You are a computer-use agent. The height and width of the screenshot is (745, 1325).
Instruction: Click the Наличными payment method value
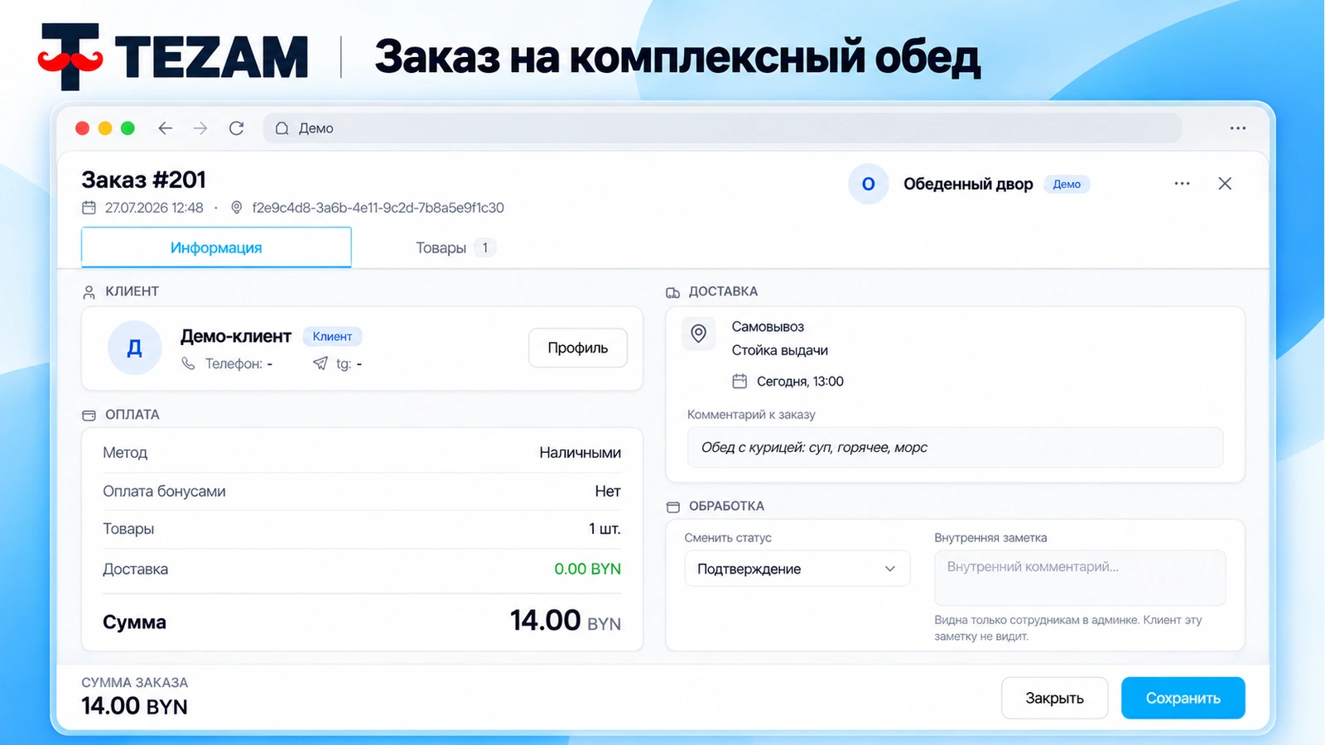coord(580,453)
